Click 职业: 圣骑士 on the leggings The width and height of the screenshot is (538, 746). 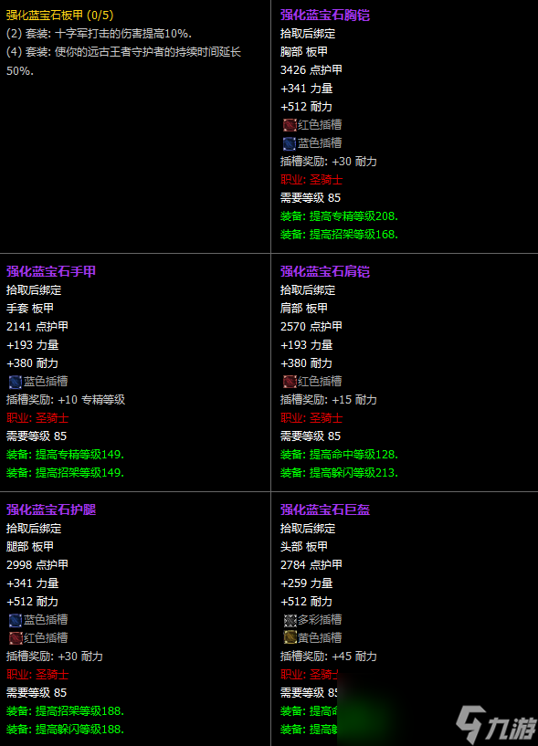37,675
